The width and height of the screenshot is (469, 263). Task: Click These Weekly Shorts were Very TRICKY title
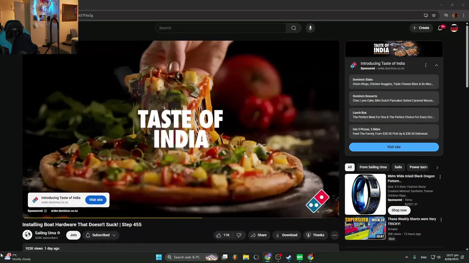point(412,221)
